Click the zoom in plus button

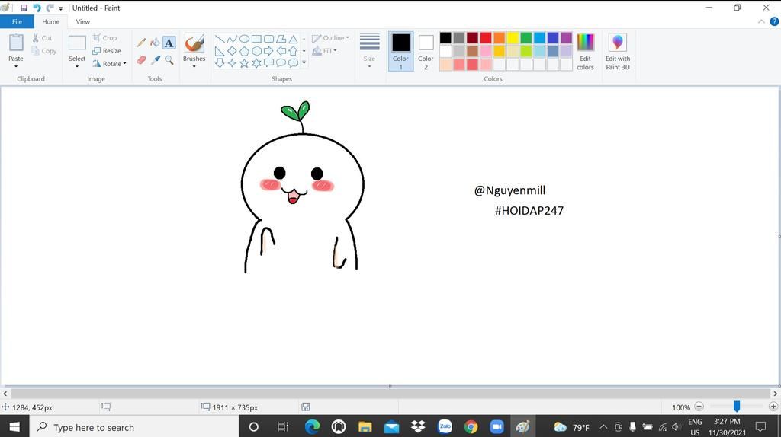(773, 407)
